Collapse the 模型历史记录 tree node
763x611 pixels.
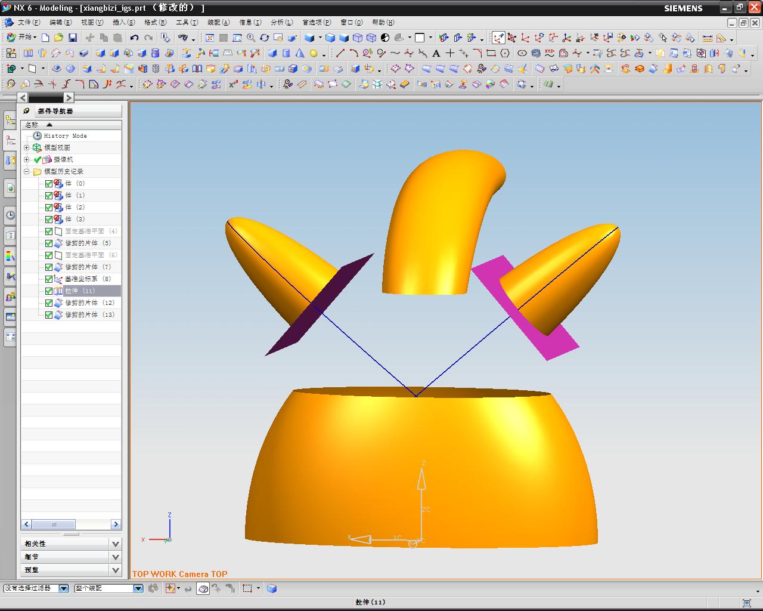click(x=26, y=171)
